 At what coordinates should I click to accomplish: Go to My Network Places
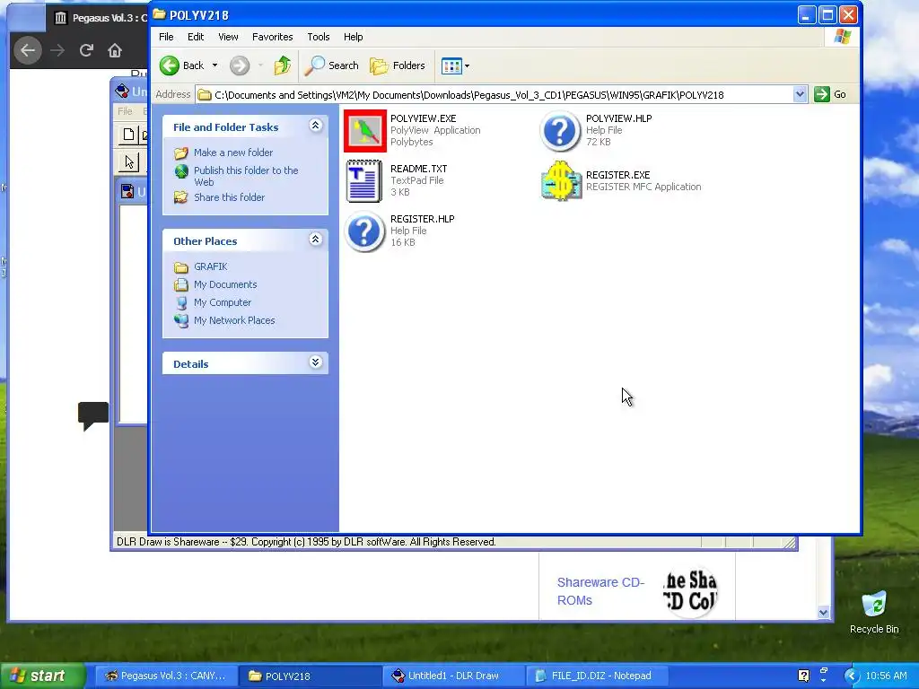click(234, 320)
